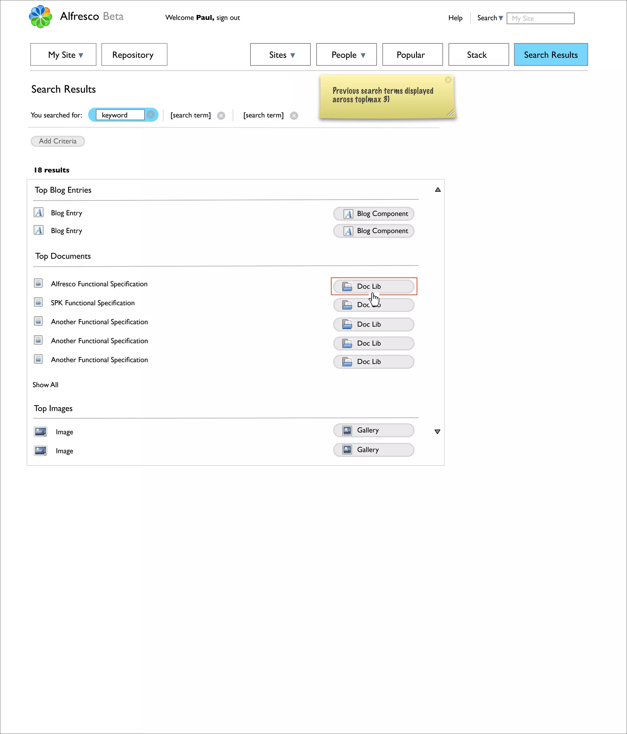Click the second Blog Entry icon
The image size is (627, 734).
tap(38, 230)
